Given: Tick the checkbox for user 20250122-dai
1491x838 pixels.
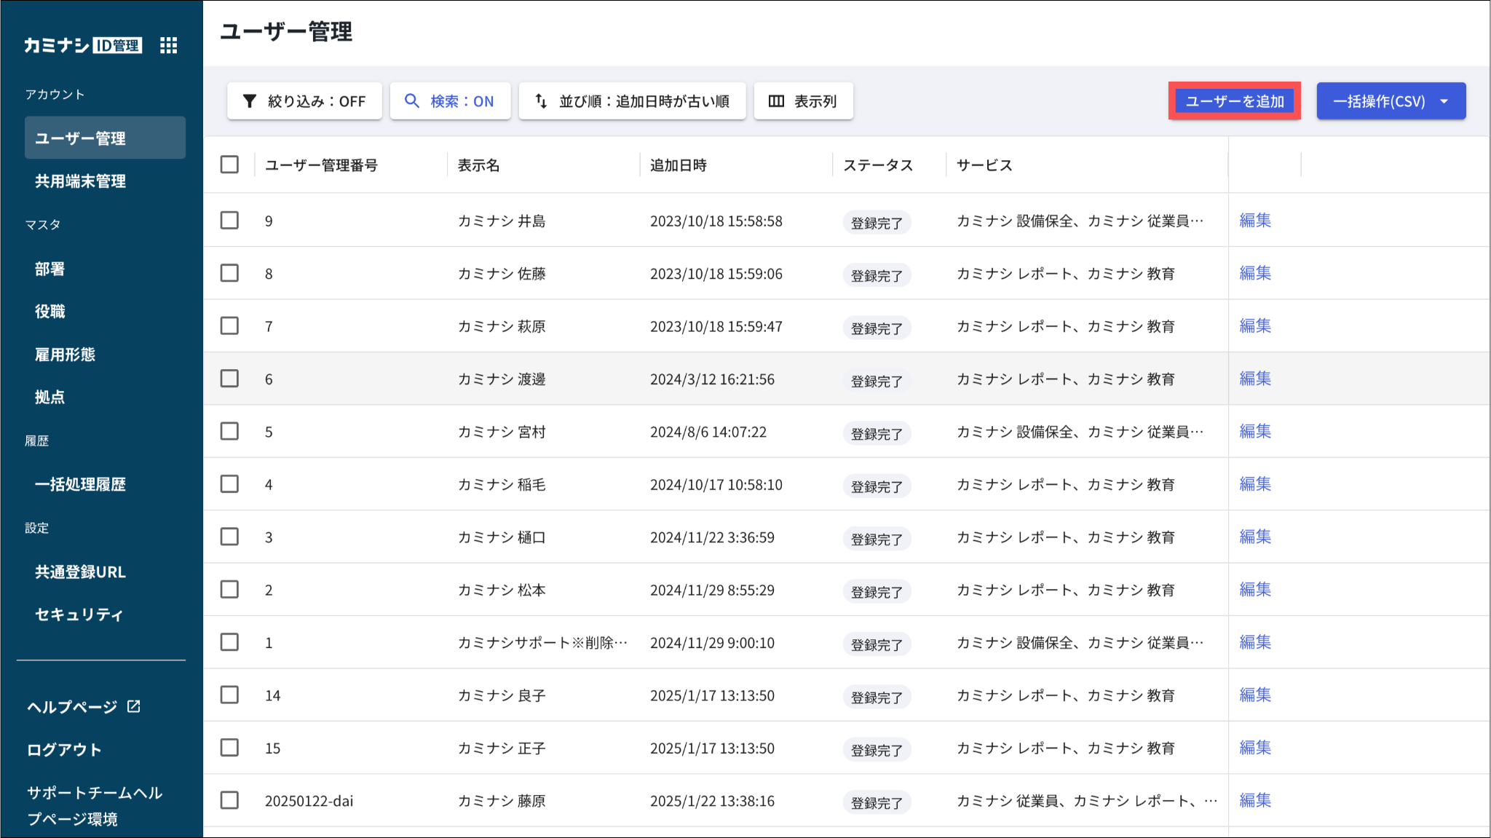Looking at the screenshot, I should pos(229,800).
